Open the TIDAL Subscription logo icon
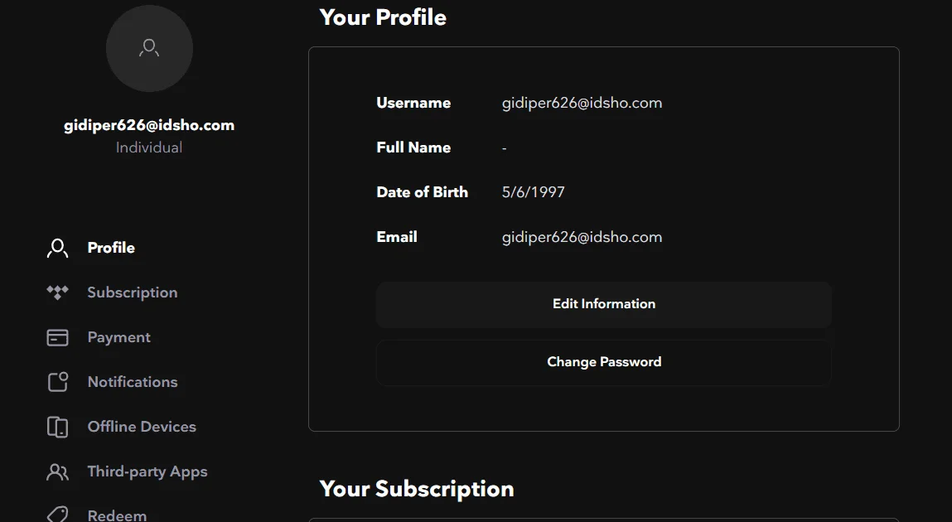The height and width of the screenshot is (522, 952). pos(58,292)
